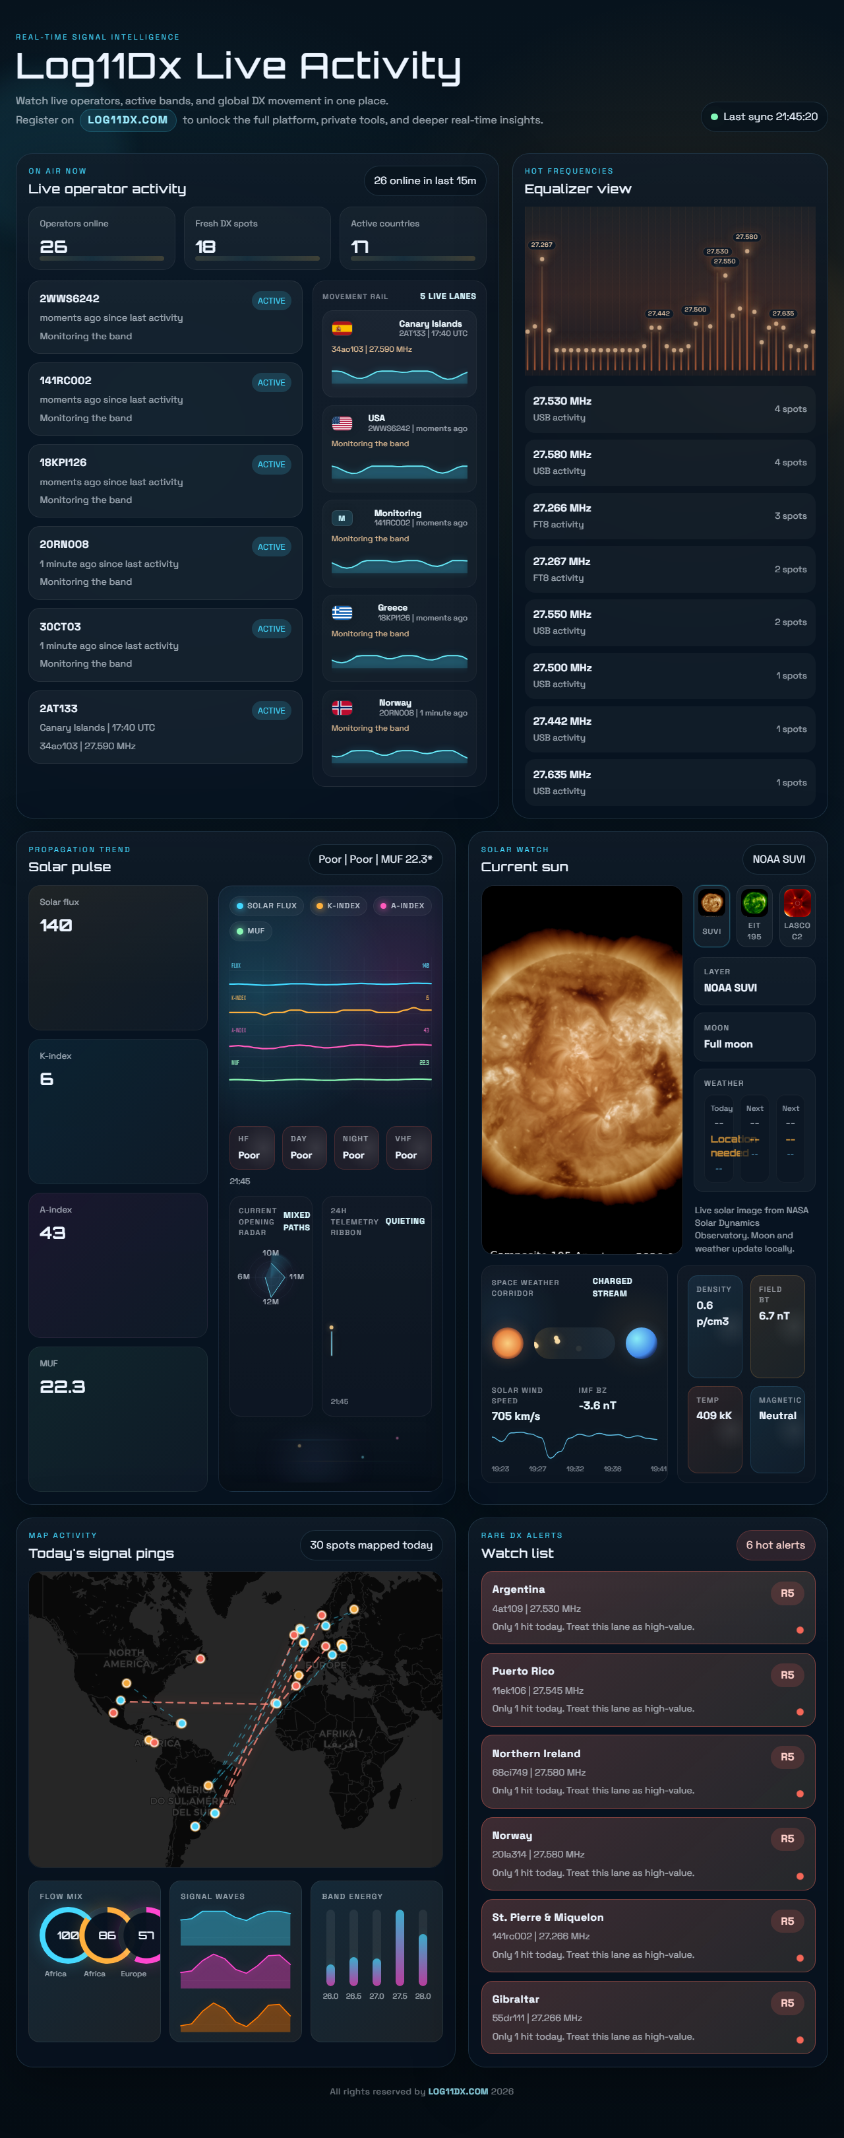
Task: Click the orange Sun icon in corridor
Action: [x=508, y=1342]
